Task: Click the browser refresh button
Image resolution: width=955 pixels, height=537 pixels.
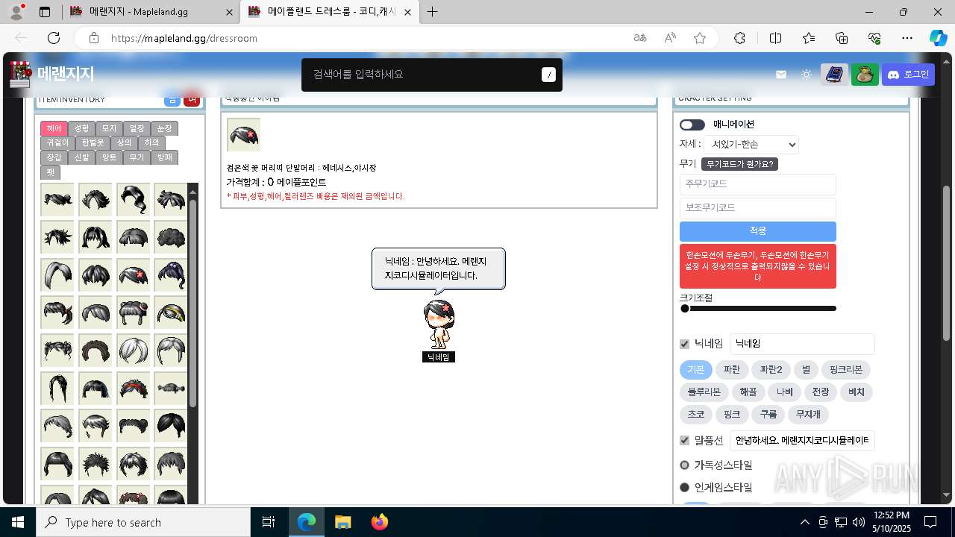Action: (x=54, y=38)
